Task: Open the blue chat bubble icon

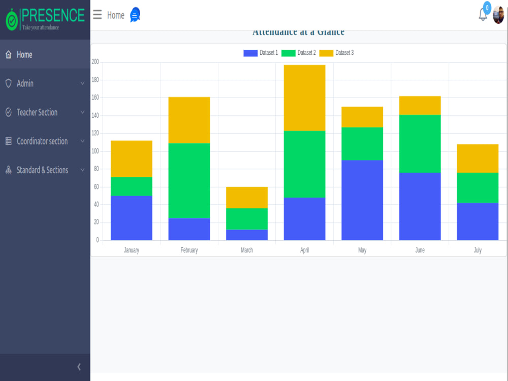Action: click(135, 15)
